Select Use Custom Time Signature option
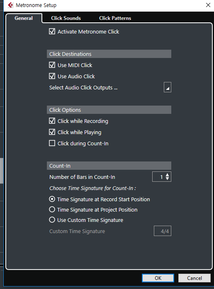 click(x=52, y=220)
